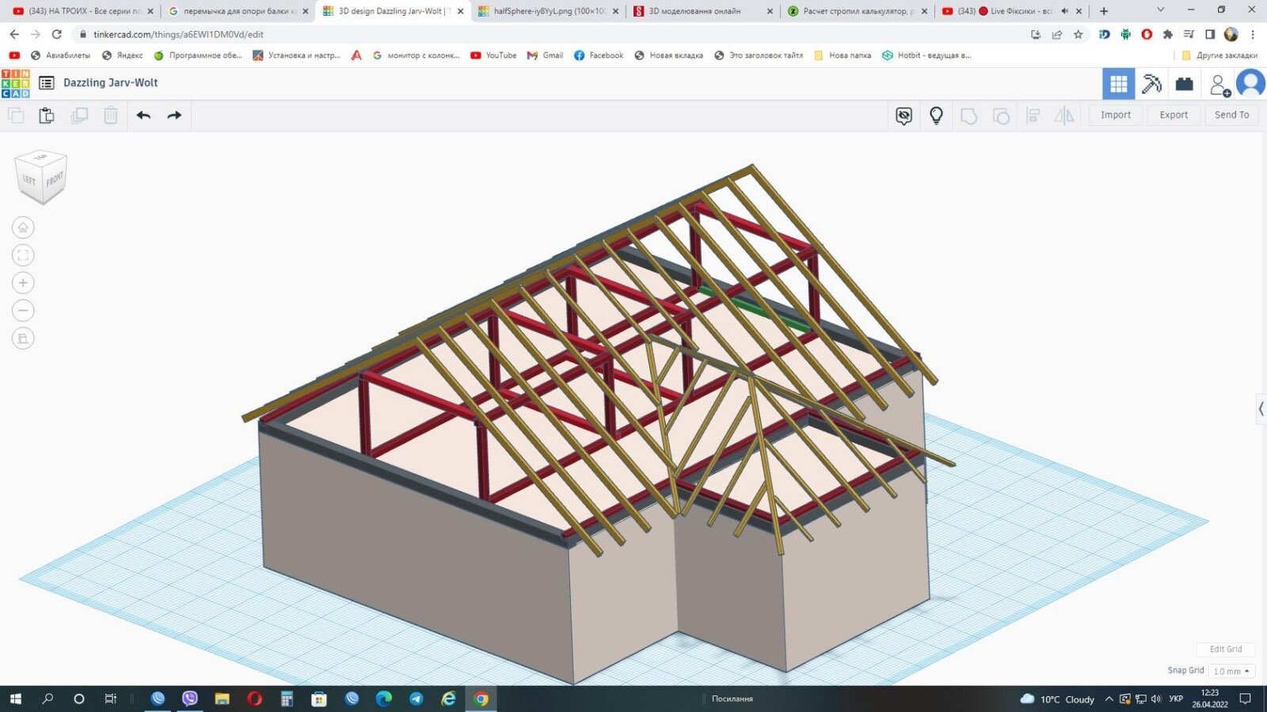
Task: Open Blocks mode with pickaxe icon
Action: (1151, 83)
